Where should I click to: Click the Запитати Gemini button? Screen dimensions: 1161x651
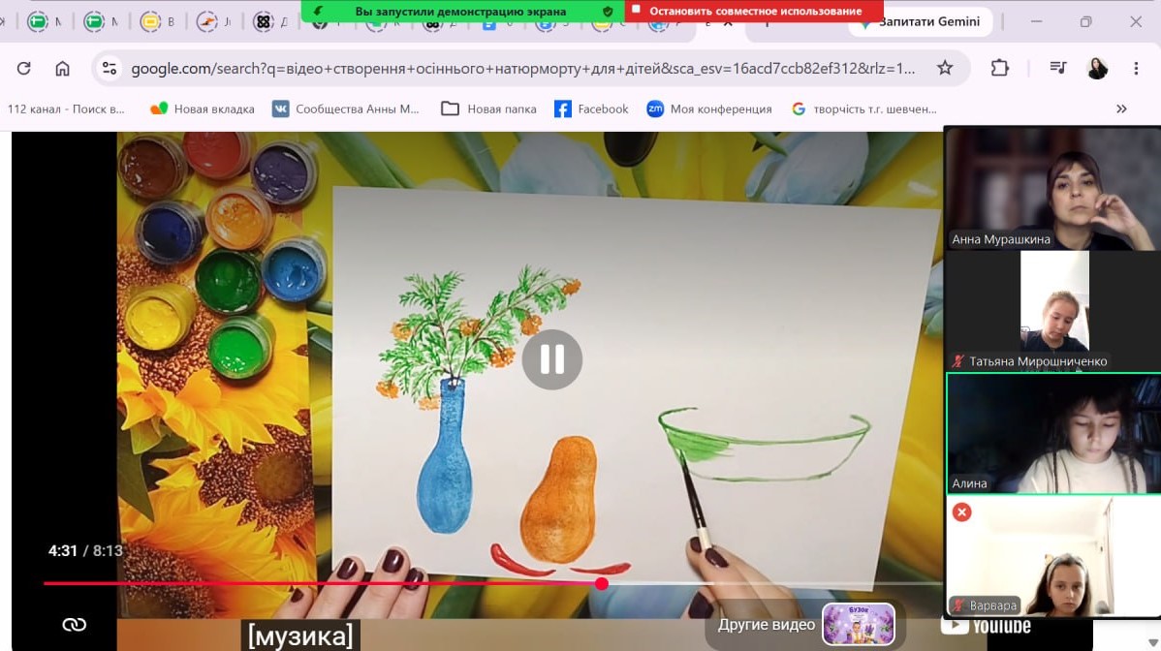click(x=921, y=22)
